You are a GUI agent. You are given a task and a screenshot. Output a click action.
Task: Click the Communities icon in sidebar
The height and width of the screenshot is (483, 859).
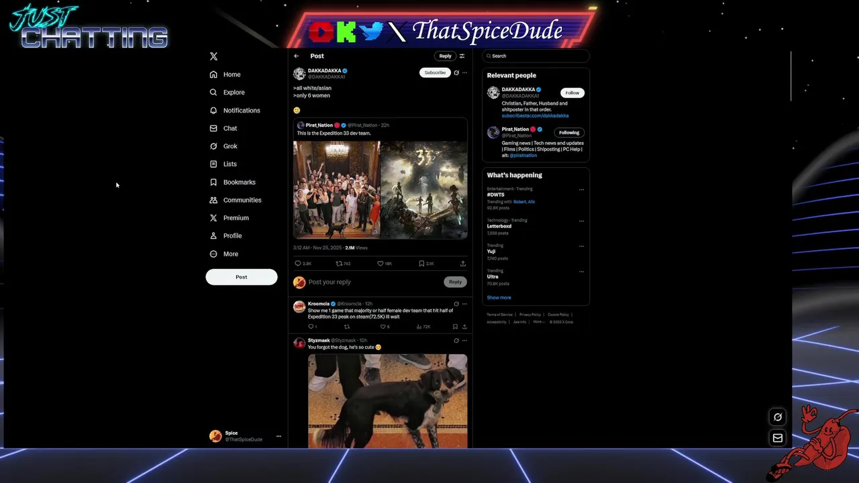(x=213, y=200)
